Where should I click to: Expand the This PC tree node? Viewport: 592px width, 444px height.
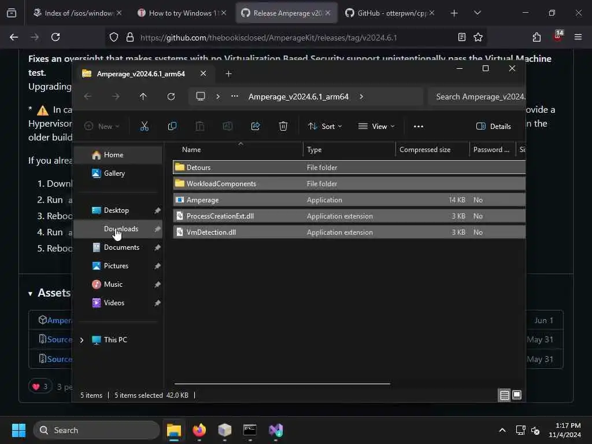coord(82,340)
